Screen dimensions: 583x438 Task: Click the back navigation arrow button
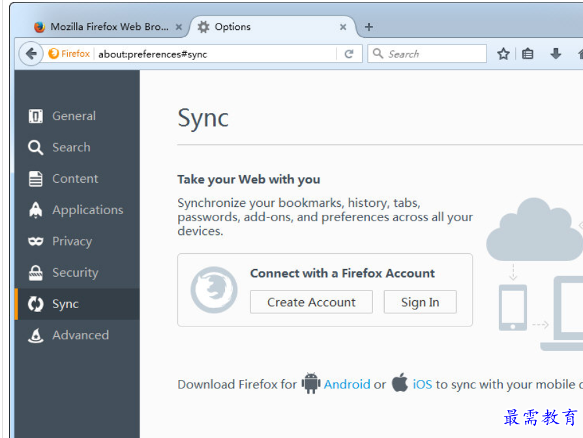[31, 54]
